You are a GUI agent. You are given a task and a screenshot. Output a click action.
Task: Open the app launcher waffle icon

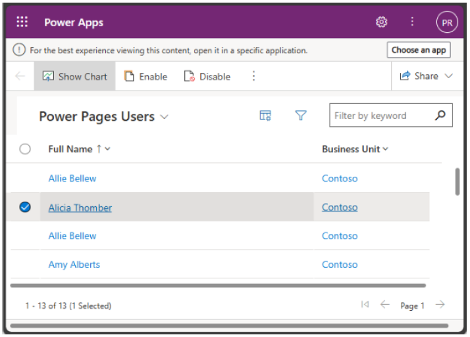tap(22, 22)
